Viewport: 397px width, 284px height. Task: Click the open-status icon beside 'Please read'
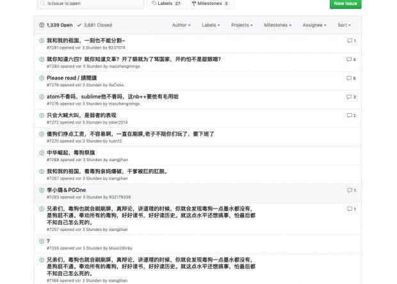click(42, 78)
